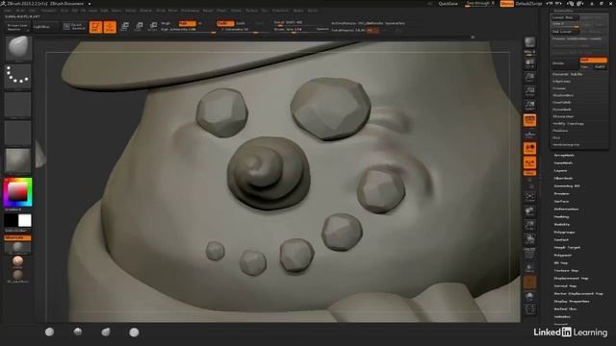Open the empty texture selector slot
The height and width of the screenshot is (346, 616).
(18, 133)
